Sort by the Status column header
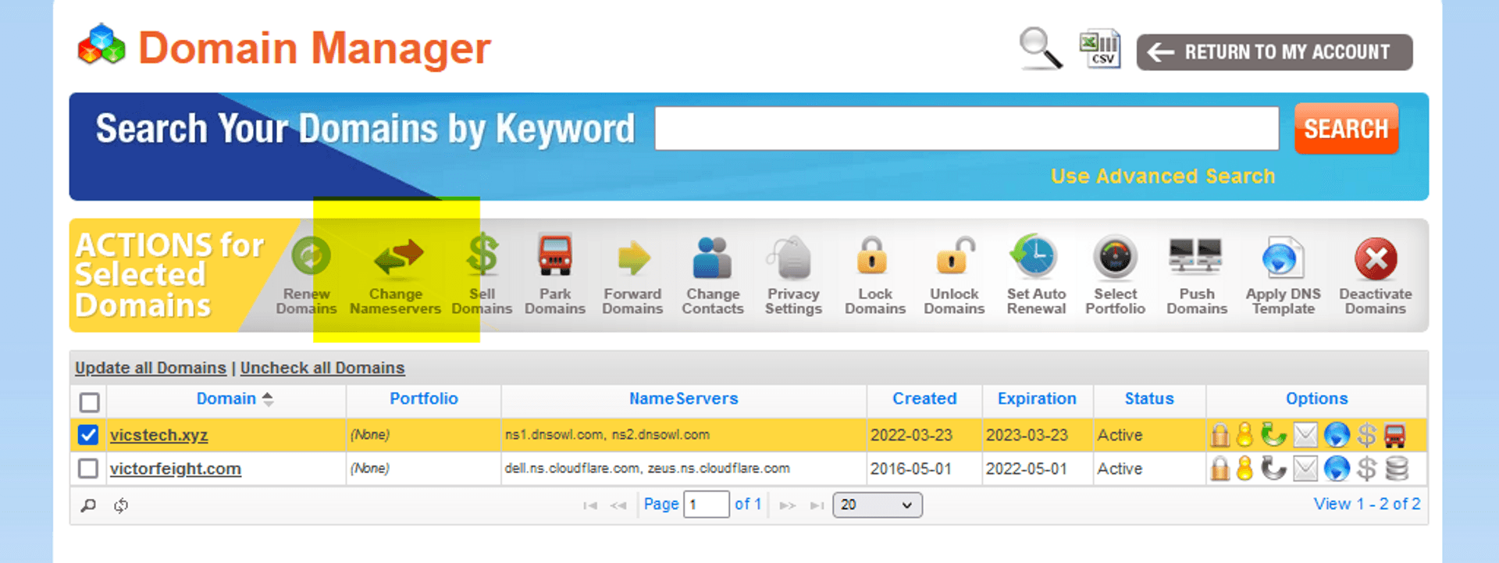Viewport: 1499px width, 563px height. (x=1149, y=399)
